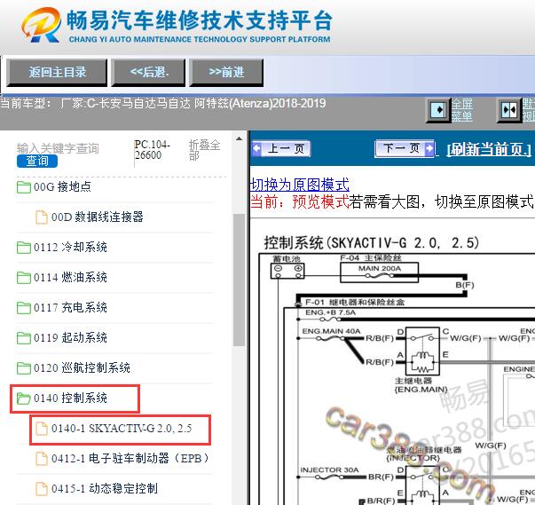Click document icon beside 0415-1 动态稳定控制
Viewport: 535px width, 505px height.
pos(42,489)
